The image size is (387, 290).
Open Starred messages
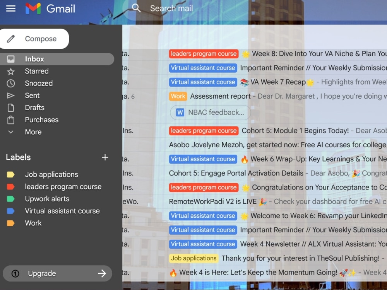[x=57, y=71]
